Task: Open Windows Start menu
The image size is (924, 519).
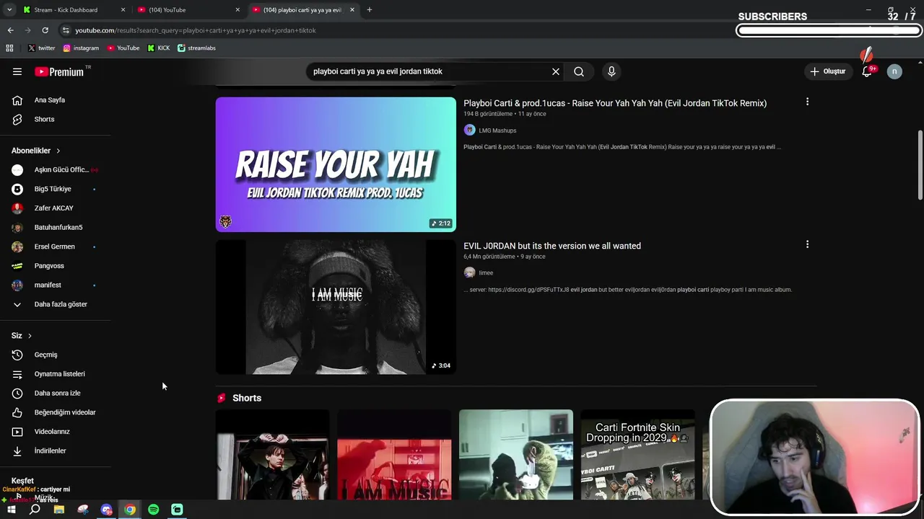Action: click(x=12, y=510)
